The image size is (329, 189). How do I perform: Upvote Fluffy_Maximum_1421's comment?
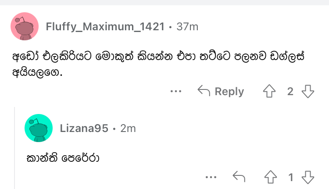coord(269,91)
